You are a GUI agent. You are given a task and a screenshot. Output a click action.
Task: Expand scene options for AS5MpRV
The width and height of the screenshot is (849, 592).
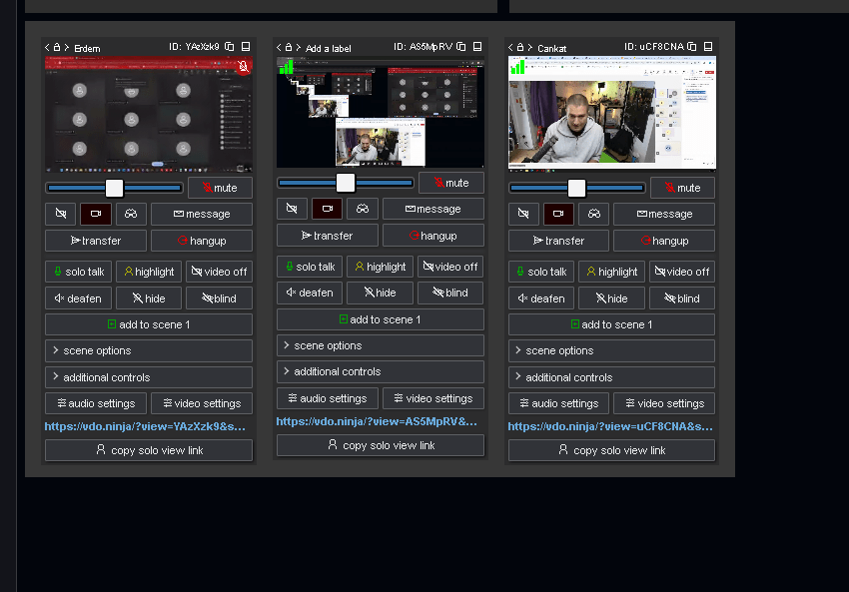381,345
